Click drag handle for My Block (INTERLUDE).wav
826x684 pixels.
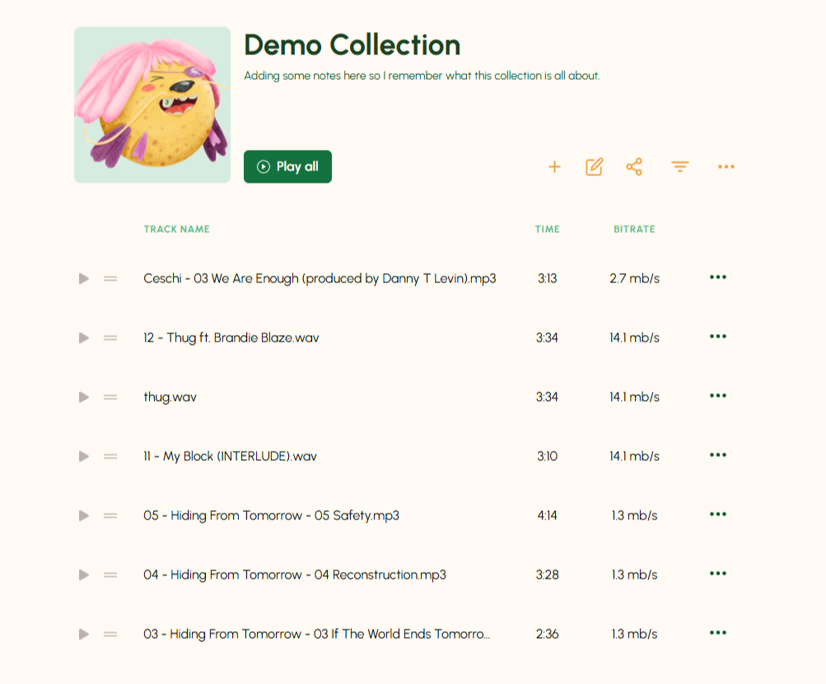coord(110,457)
